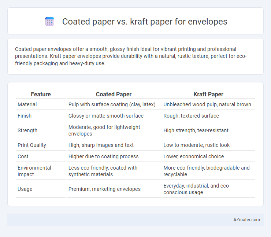Click the title 'Coated paper vs. kraft paper for envelopes'

(145, 22)
